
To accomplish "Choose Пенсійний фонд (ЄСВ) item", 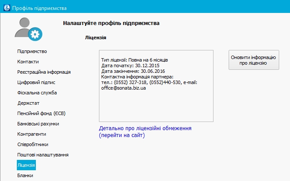I will click(x=41, y=113).
